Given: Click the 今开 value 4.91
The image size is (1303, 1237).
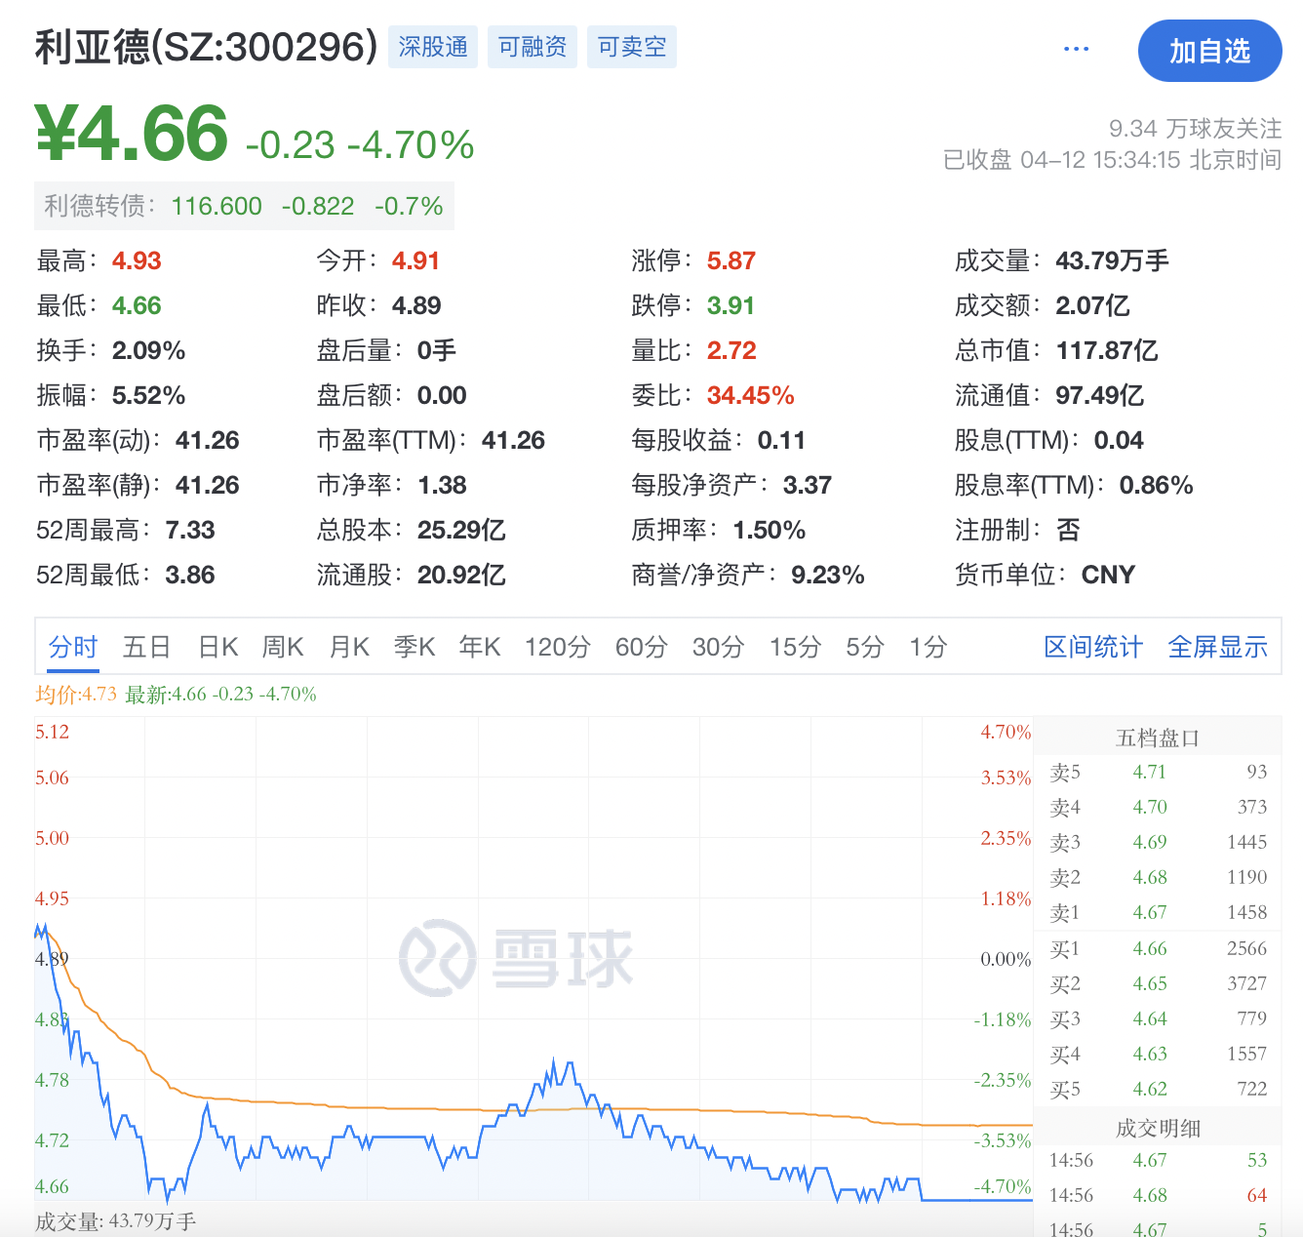Looking at the screenshot, I should coord(416,260).
